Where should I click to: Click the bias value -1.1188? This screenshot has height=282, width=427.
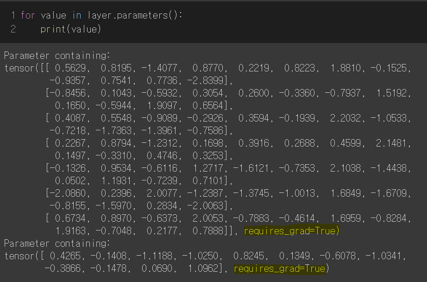[154, 256]
